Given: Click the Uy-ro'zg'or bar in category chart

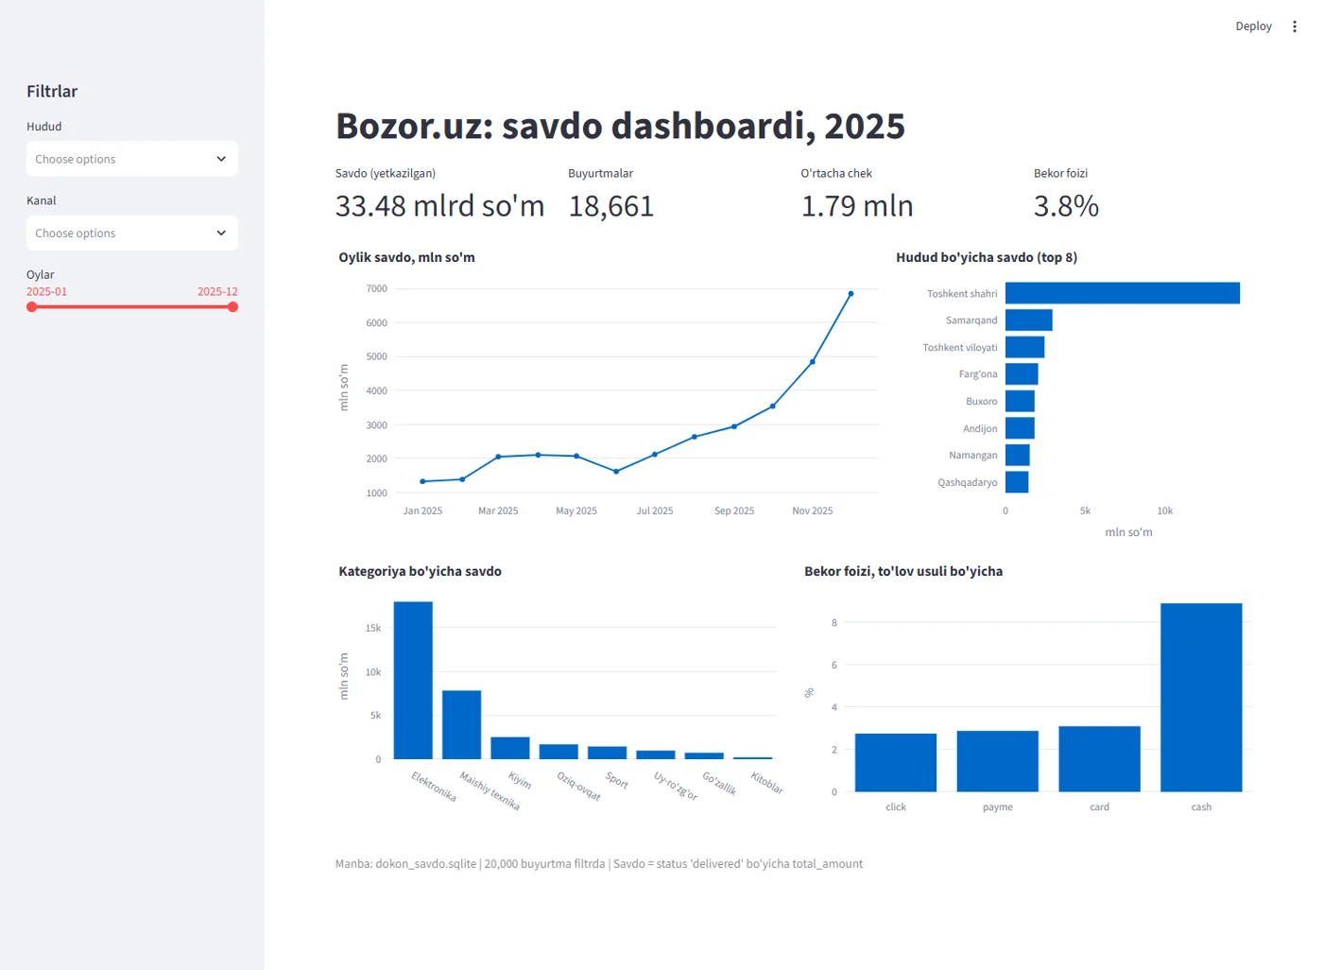Looking at the screenshot, I should tap(656, 754).
